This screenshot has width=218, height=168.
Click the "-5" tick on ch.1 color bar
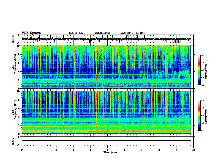pos(203,70)
